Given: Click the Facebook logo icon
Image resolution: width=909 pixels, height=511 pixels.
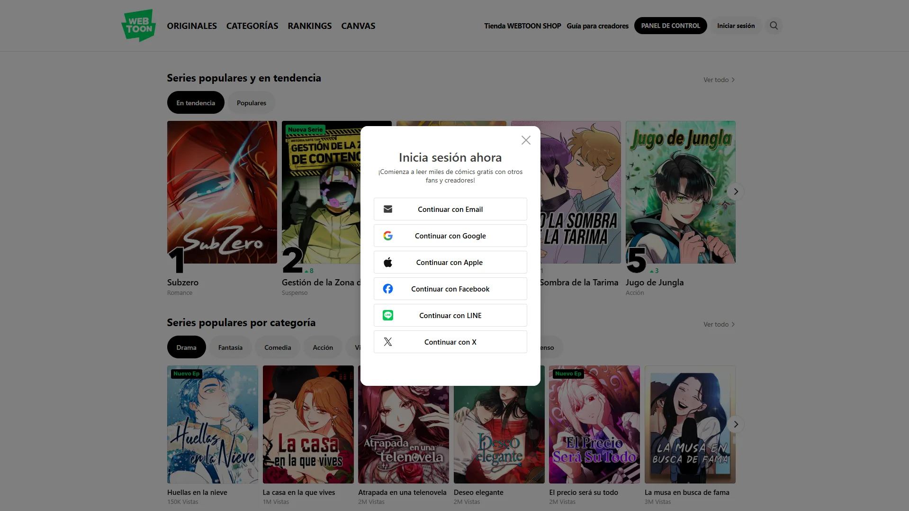Looking at the screenshot, I should 388,289.
